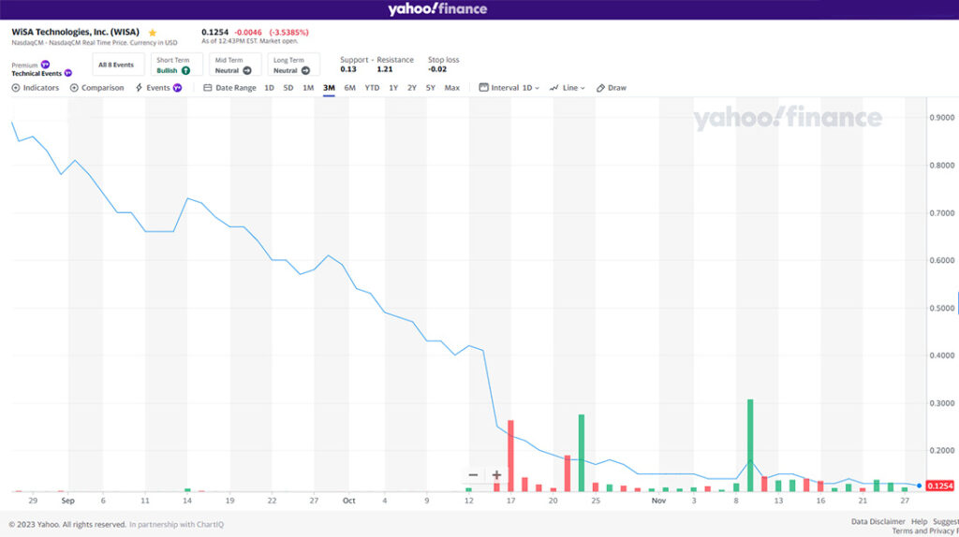Click the Line chart type icon

tap(554, 88)
